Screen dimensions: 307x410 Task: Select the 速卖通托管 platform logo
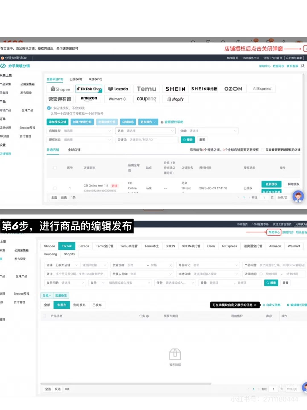click(60, 99)
